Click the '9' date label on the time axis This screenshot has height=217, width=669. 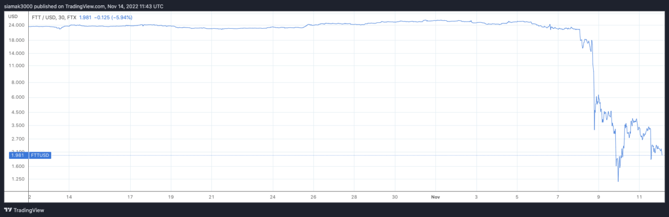[x=598, y=197]
